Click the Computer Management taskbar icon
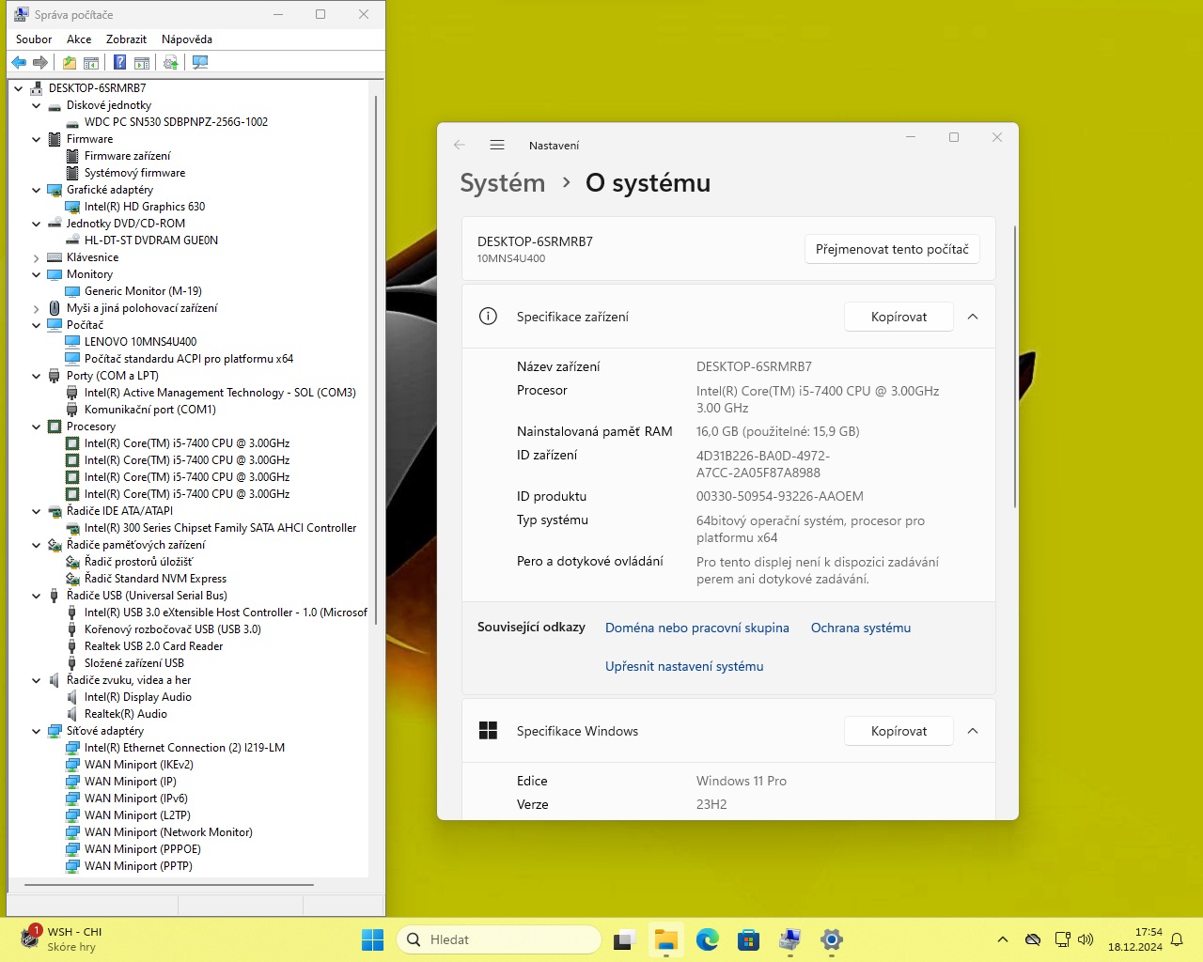This screenshot has width=1203, height=962. 790,939
